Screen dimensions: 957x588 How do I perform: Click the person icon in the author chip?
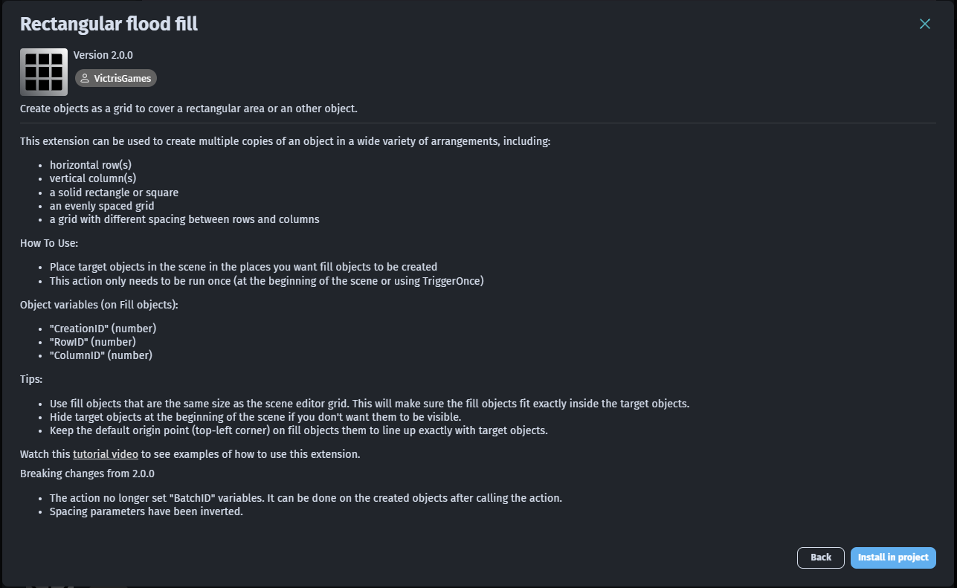click(x=85, y=78)
